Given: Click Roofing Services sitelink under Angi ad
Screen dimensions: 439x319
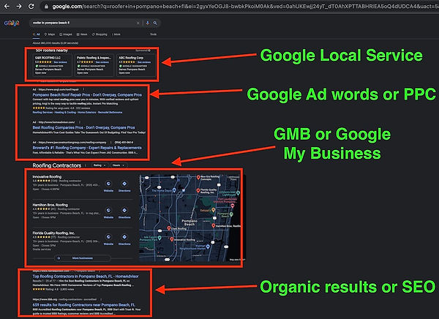Looking at the screenshot, I should [42, 112].
